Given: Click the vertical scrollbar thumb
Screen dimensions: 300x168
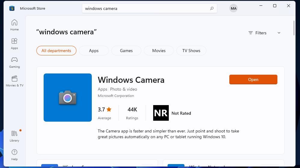Looking at the screenshot, I should click(x=294, y=28).
